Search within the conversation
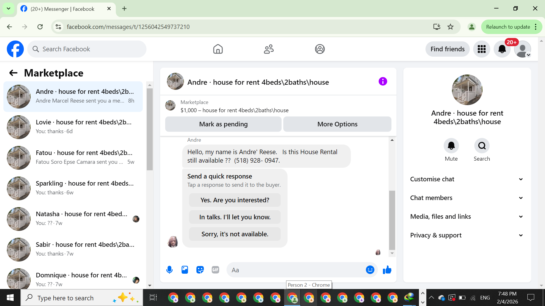This screenshot has height=306, width=545. [x=482, y=146]
